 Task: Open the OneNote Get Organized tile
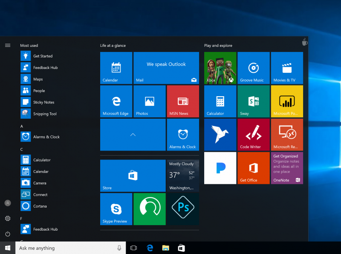[x=287, y=168]
